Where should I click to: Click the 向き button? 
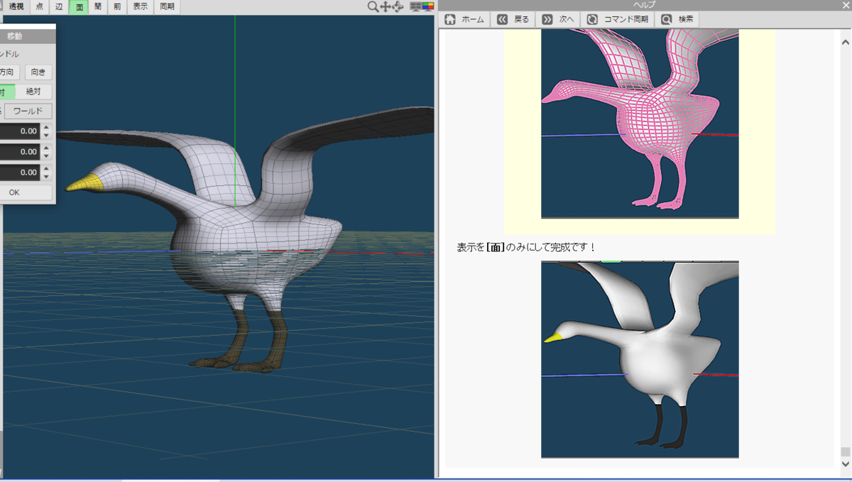click(x=38, y=72)
